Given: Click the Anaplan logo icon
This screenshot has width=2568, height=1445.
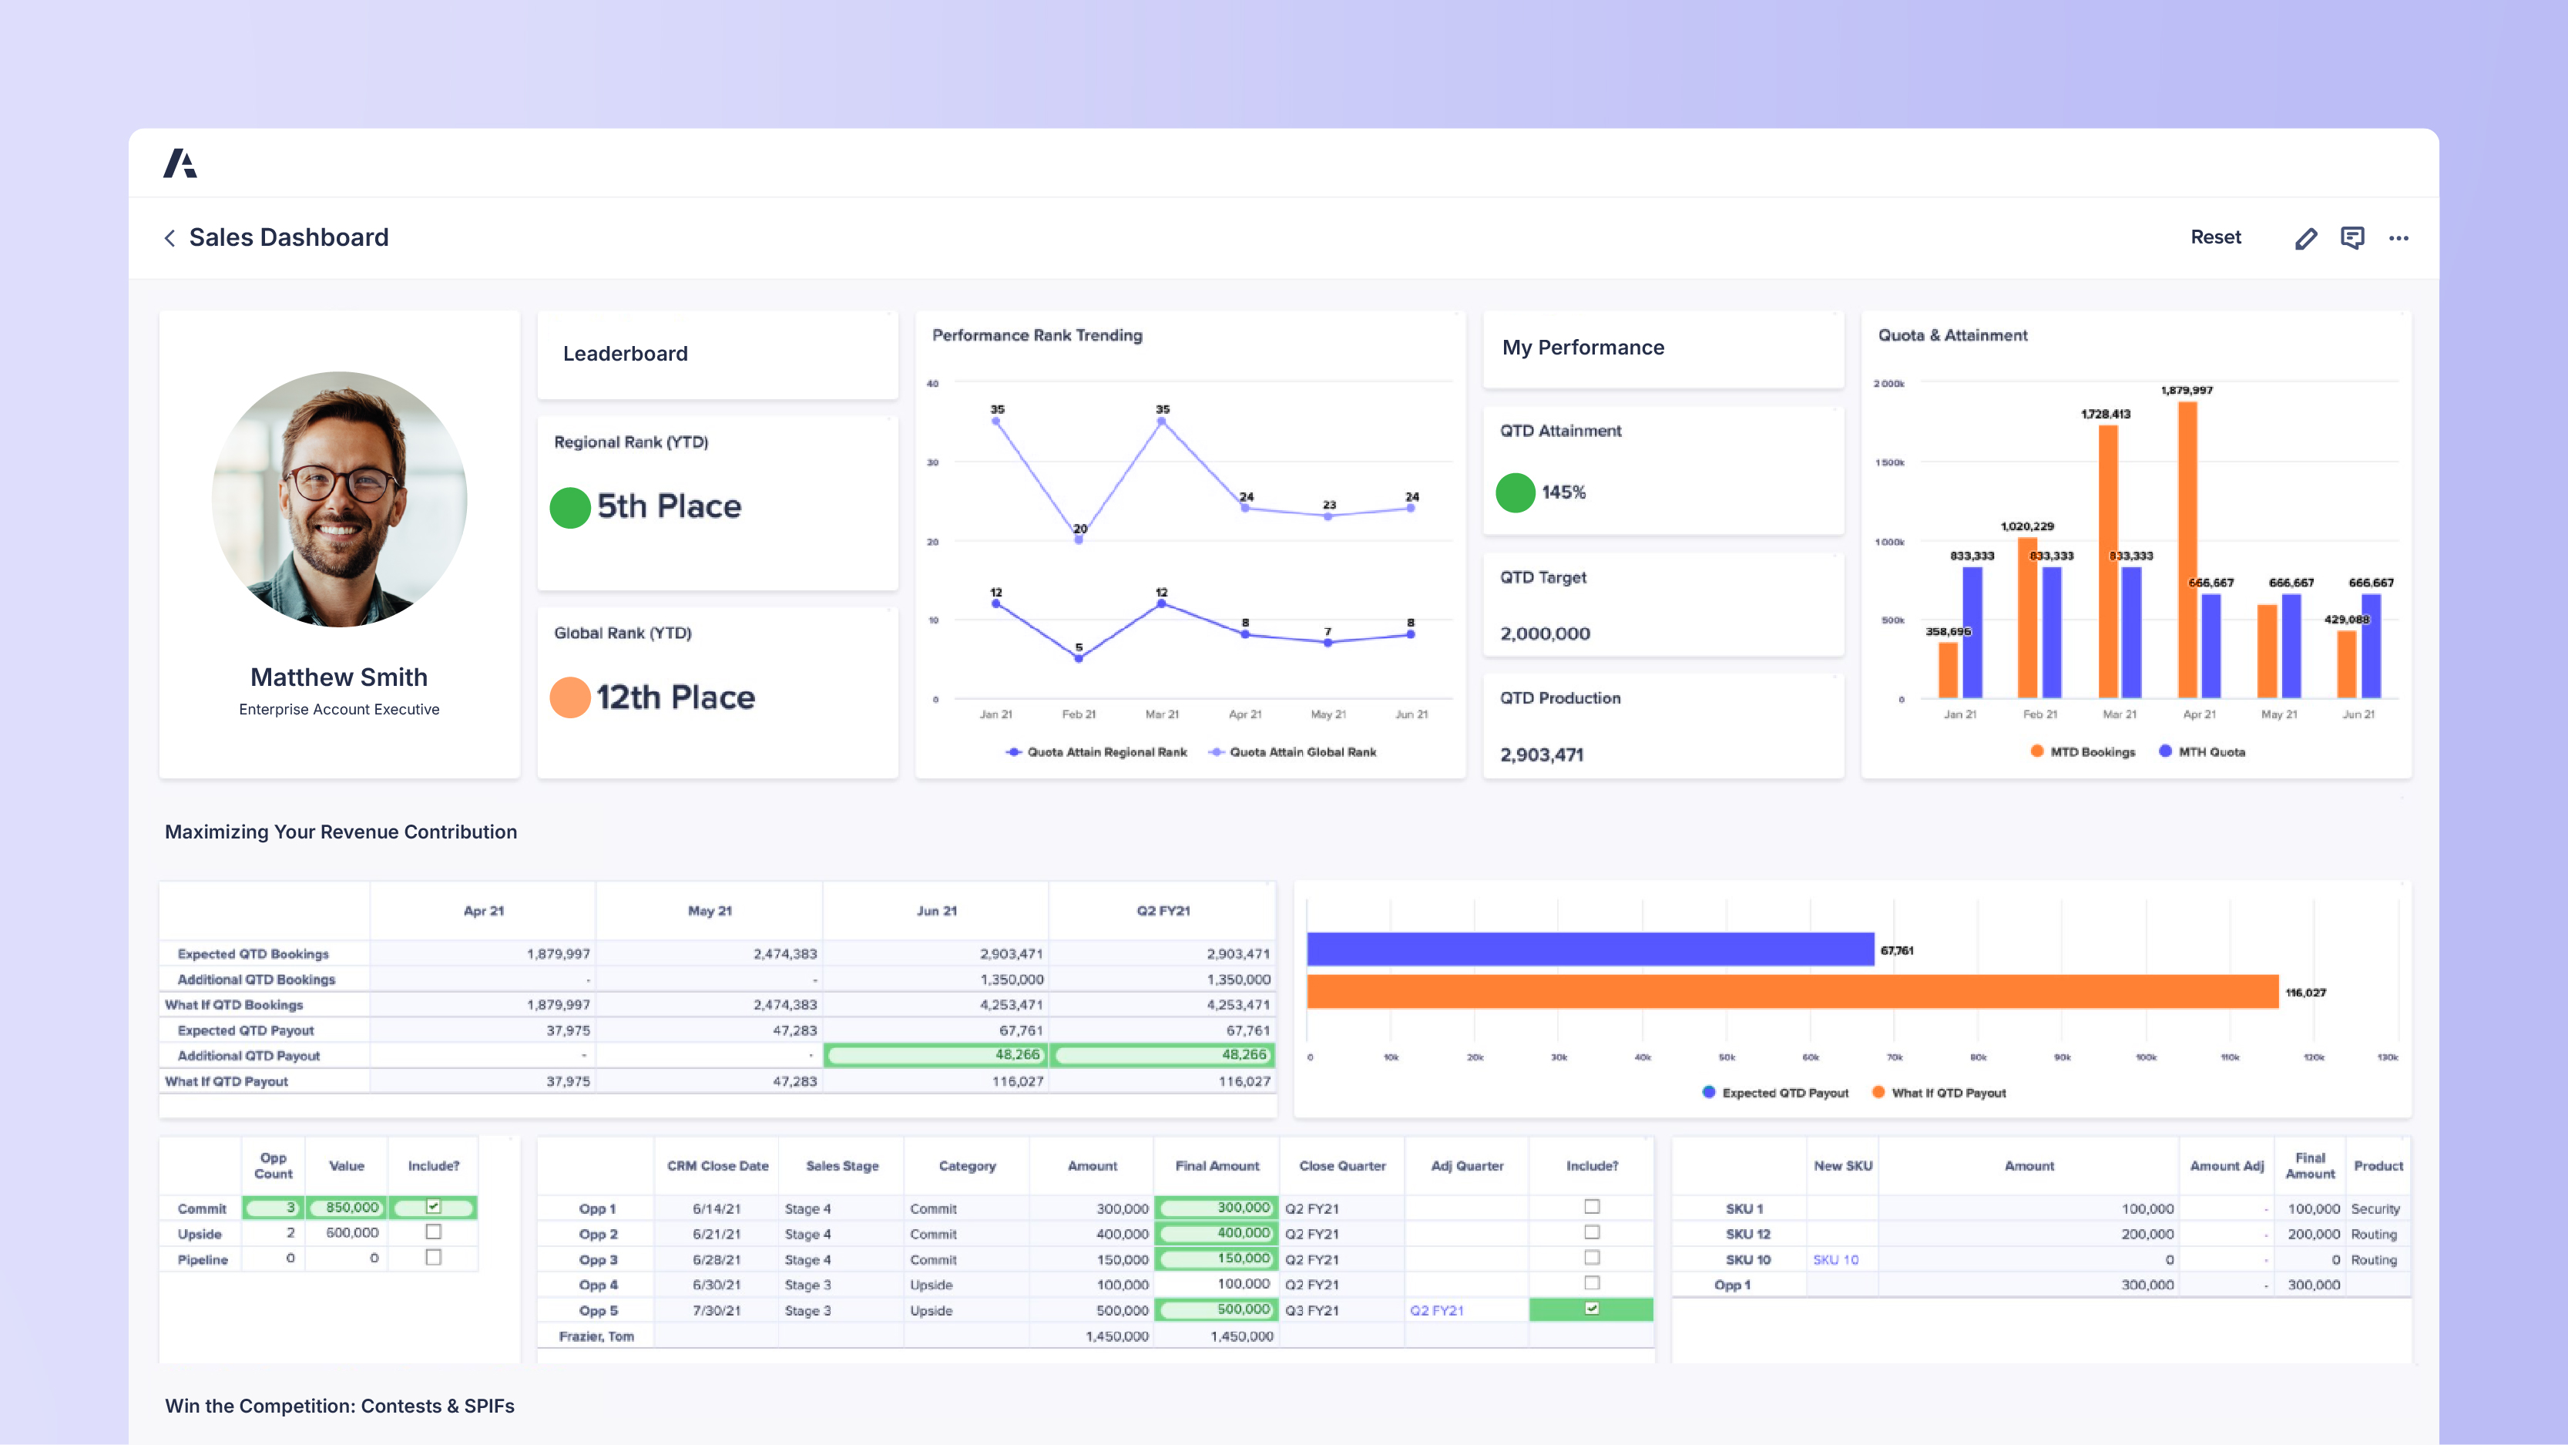Looking at the screenshot, I should pos(180,163).
